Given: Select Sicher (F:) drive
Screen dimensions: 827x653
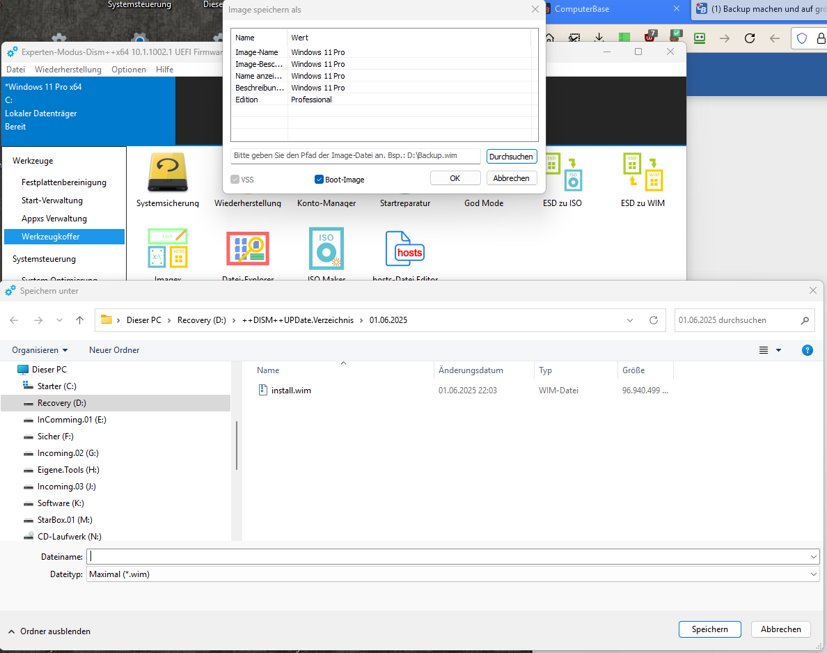Looking at the screenshot, I should tap(56, 436).
